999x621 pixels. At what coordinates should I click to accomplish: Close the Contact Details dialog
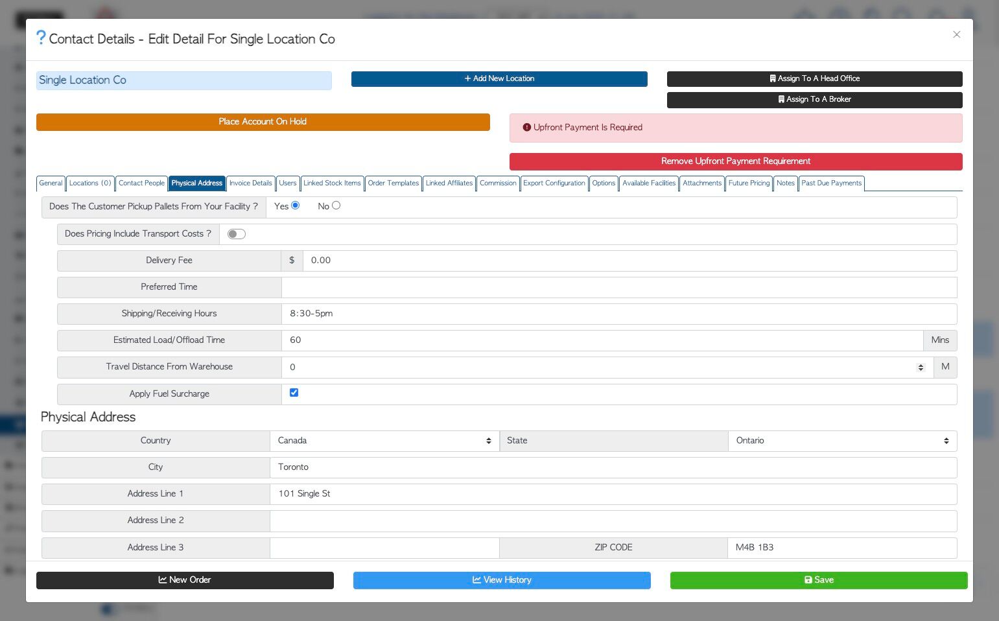click(956, 34)
